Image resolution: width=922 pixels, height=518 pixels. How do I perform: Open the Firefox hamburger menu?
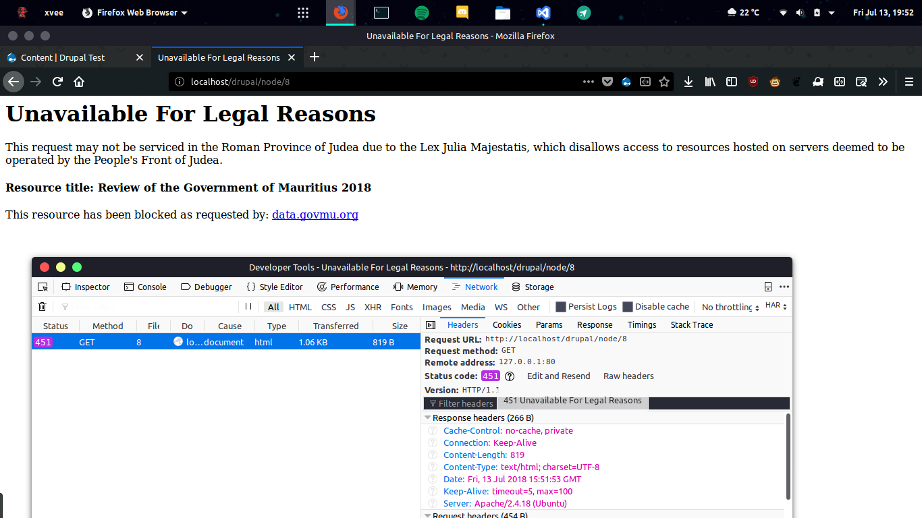[909, 82]
